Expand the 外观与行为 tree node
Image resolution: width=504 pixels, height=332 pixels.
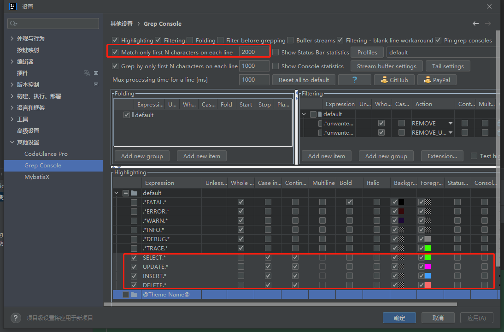pyautogui.click(x=12, y=38)
